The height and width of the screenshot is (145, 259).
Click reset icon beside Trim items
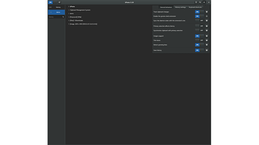[x=207, y=40]
